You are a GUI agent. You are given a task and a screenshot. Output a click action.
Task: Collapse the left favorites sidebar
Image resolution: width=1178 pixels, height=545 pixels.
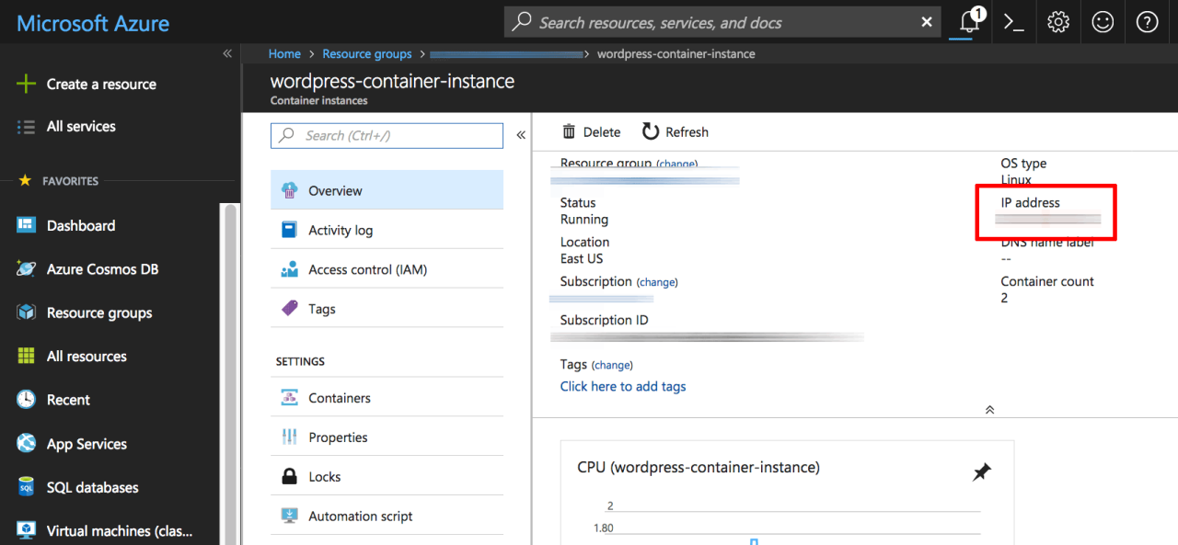pyautogui.click(x=227, y=54)
